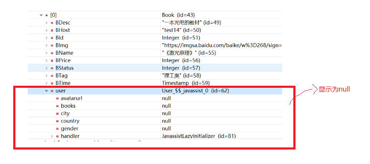Click the null value of avatarurl
The width and height of the screenshot is (370, 164).
(167, 98)
